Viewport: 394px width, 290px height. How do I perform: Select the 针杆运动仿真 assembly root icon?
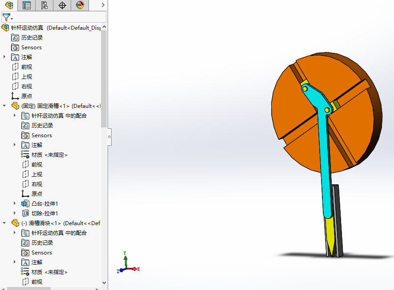[x=5, y=28]
